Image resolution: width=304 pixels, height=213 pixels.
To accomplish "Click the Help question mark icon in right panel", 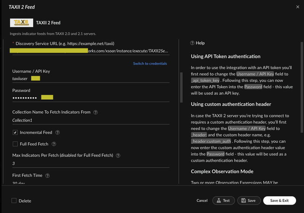I will [x=192, y=43].
